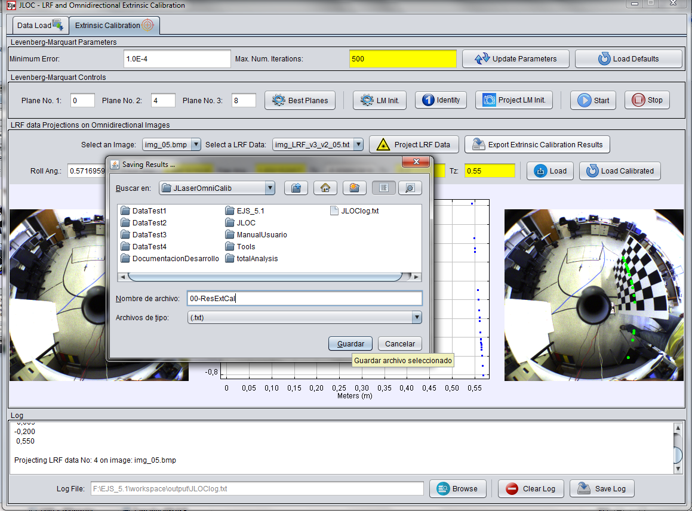Click the Home folder icon
This screenshot has width=692, height=511.
click(x=325, y=188)
